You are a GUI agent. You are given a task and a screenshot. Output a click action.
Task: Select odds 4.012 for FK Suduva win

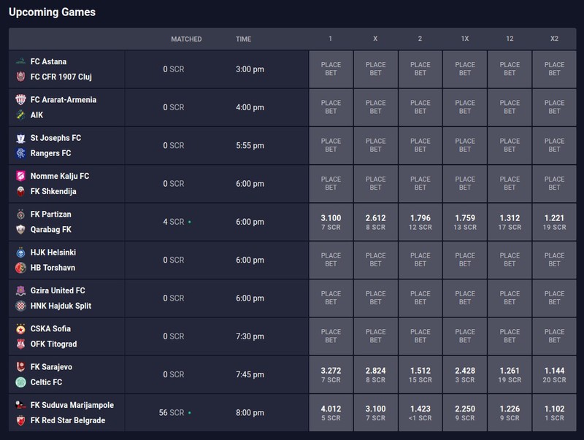tap(331, 413)
